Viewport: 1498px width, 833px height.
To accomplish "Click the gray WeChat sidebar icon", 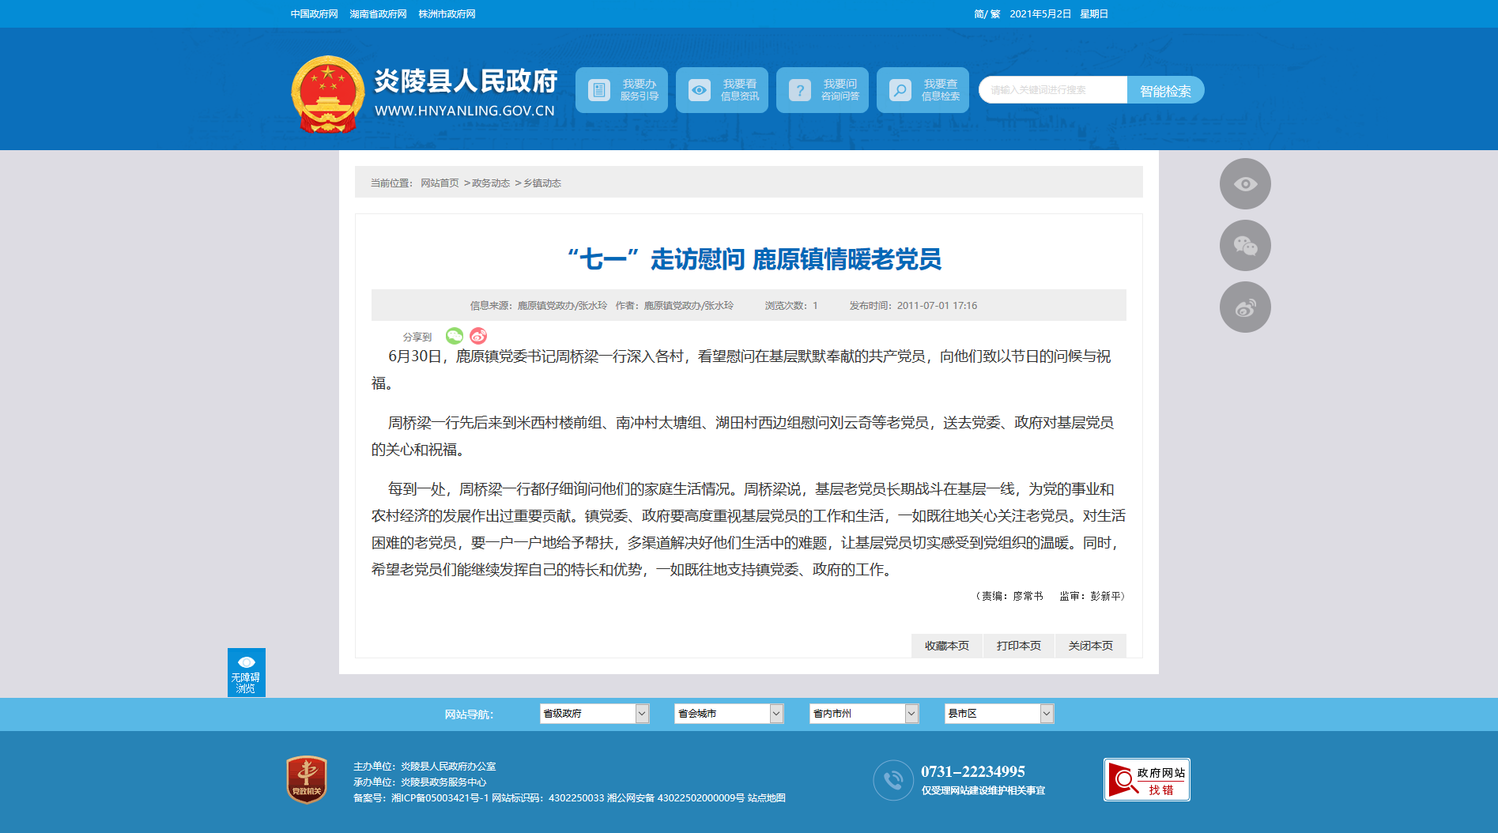I will click(1245, 246).
